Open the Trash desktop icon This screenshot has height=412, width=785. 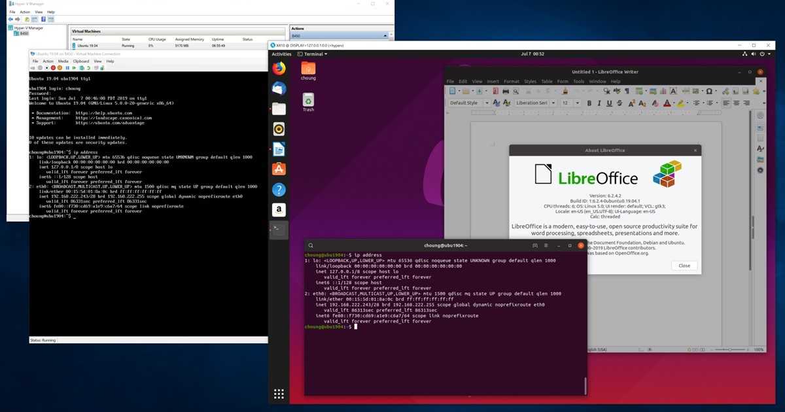(308, 102)
